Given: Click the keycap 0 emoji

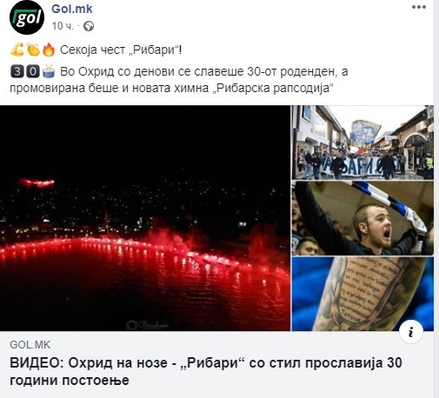Looking at the screenshot, I should (33, 71).
